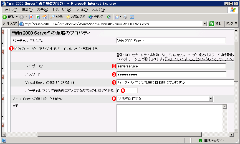Open the 表示(V) menu

[42, 10]
